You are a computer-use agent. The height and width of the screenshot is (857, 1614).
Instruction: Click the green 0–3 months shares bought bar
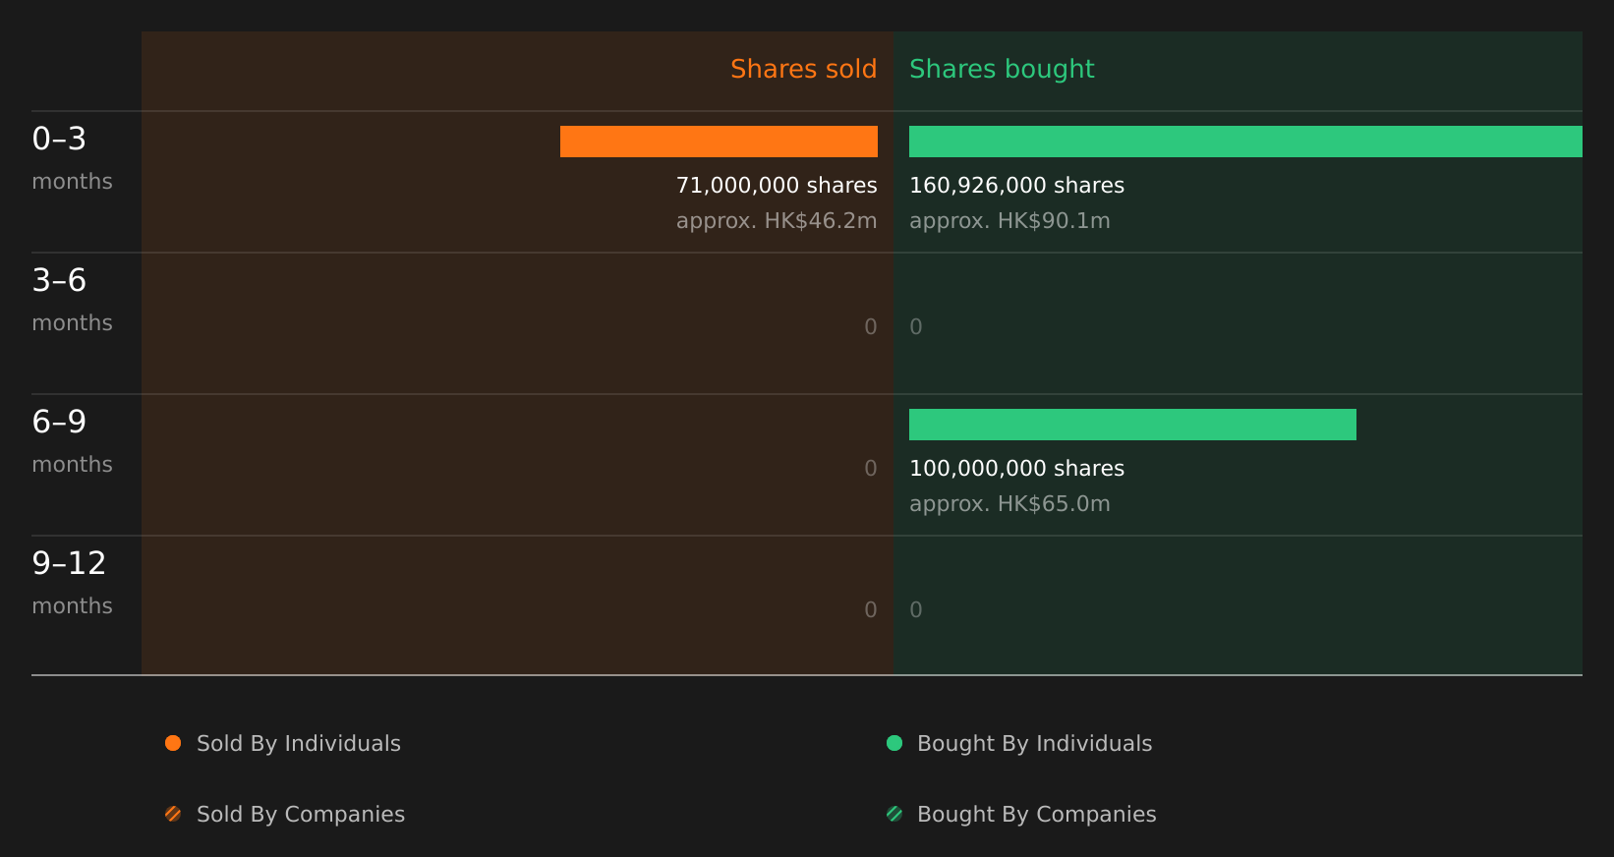pyautogui.click(x=1245, y=142)
